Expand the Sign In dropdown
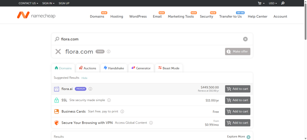The height and width of the screenshot is (140, 307). 48,3
